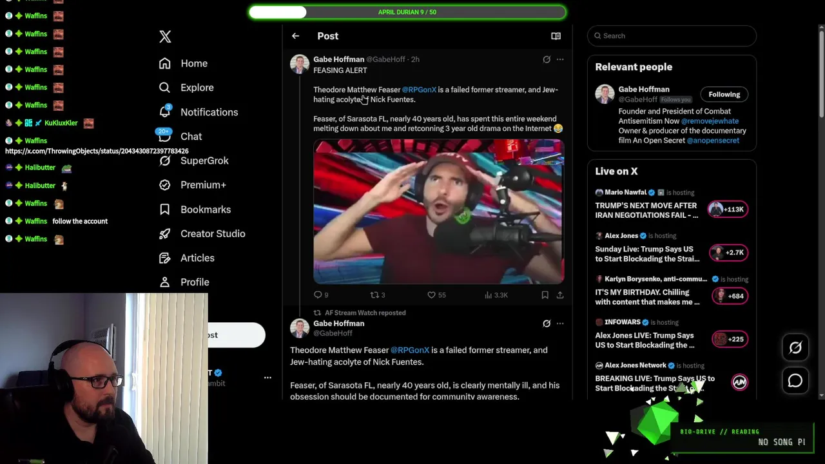Open account options ellipsis near Post button

click(267, 378)
